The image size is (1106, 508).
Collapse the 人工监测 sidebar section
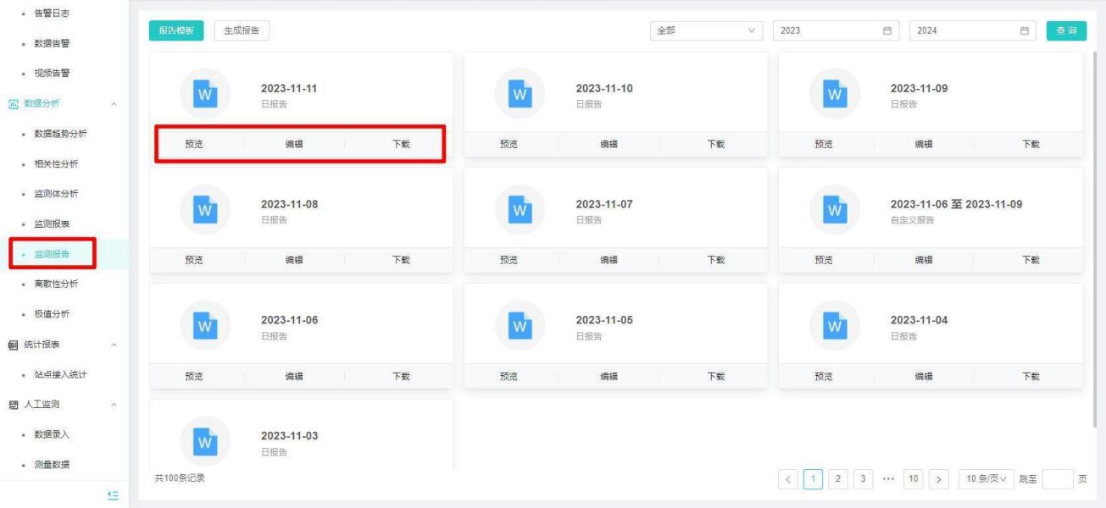point(114,406)
